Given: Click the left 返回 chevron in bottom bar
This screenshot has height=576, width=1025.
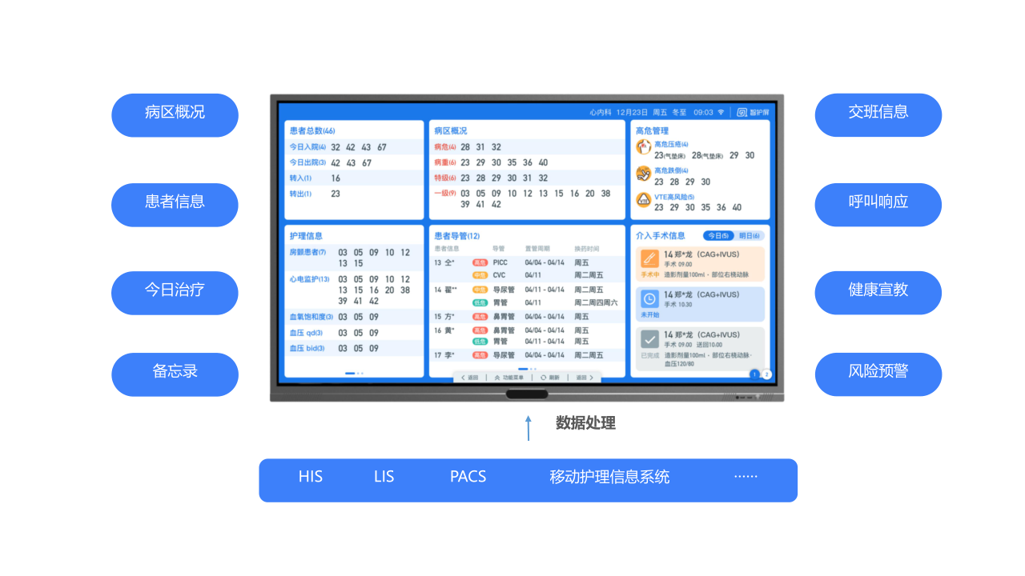Looking at the screenshot, I should (x=463, y=378).
